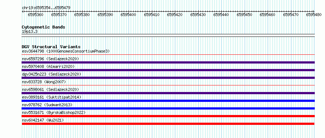325x138 pixels.
Task: Click ruler position 6595480
Action: pos(314,15)
